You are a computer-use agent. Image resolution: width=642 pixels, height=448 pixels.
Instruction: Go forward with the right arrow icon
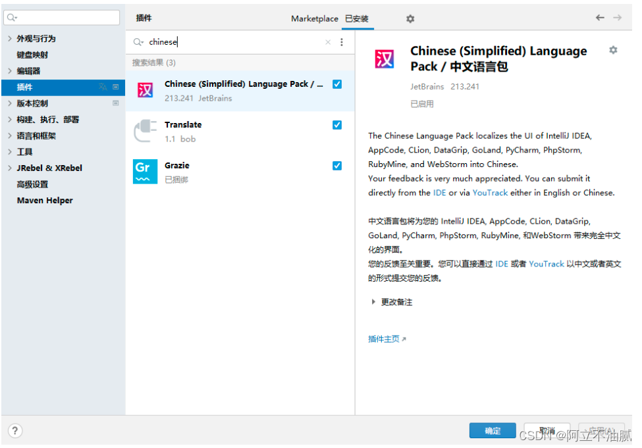(618, 18)
